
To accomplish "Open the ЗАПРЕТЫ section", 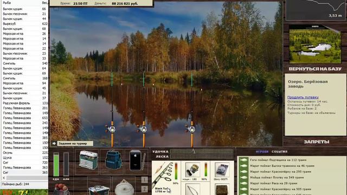I will tap(316, 142).
